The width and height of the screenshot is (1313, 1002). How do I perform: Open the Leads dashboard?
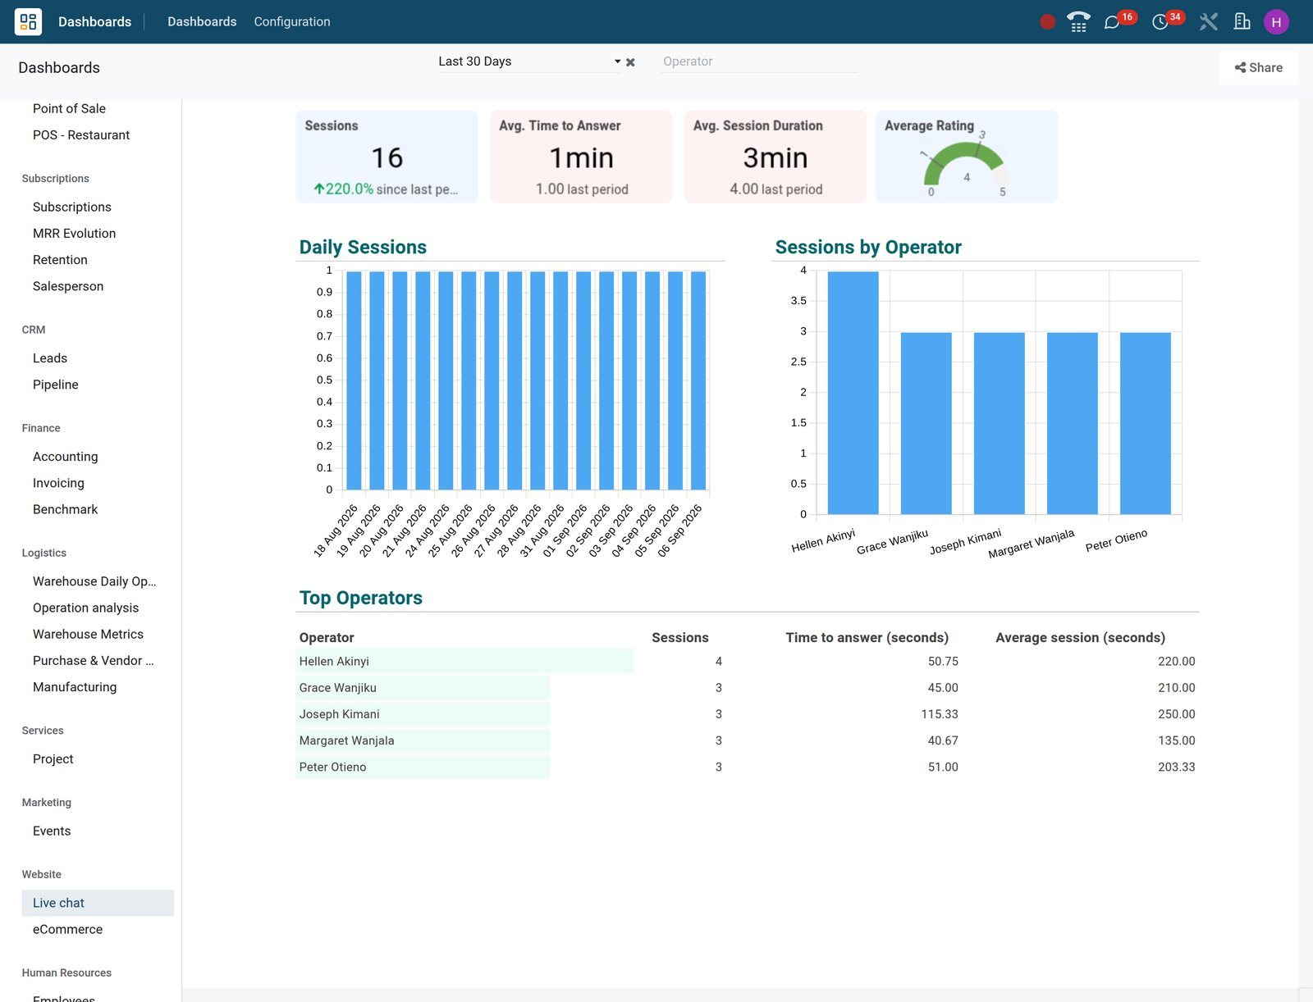point(50,358)
